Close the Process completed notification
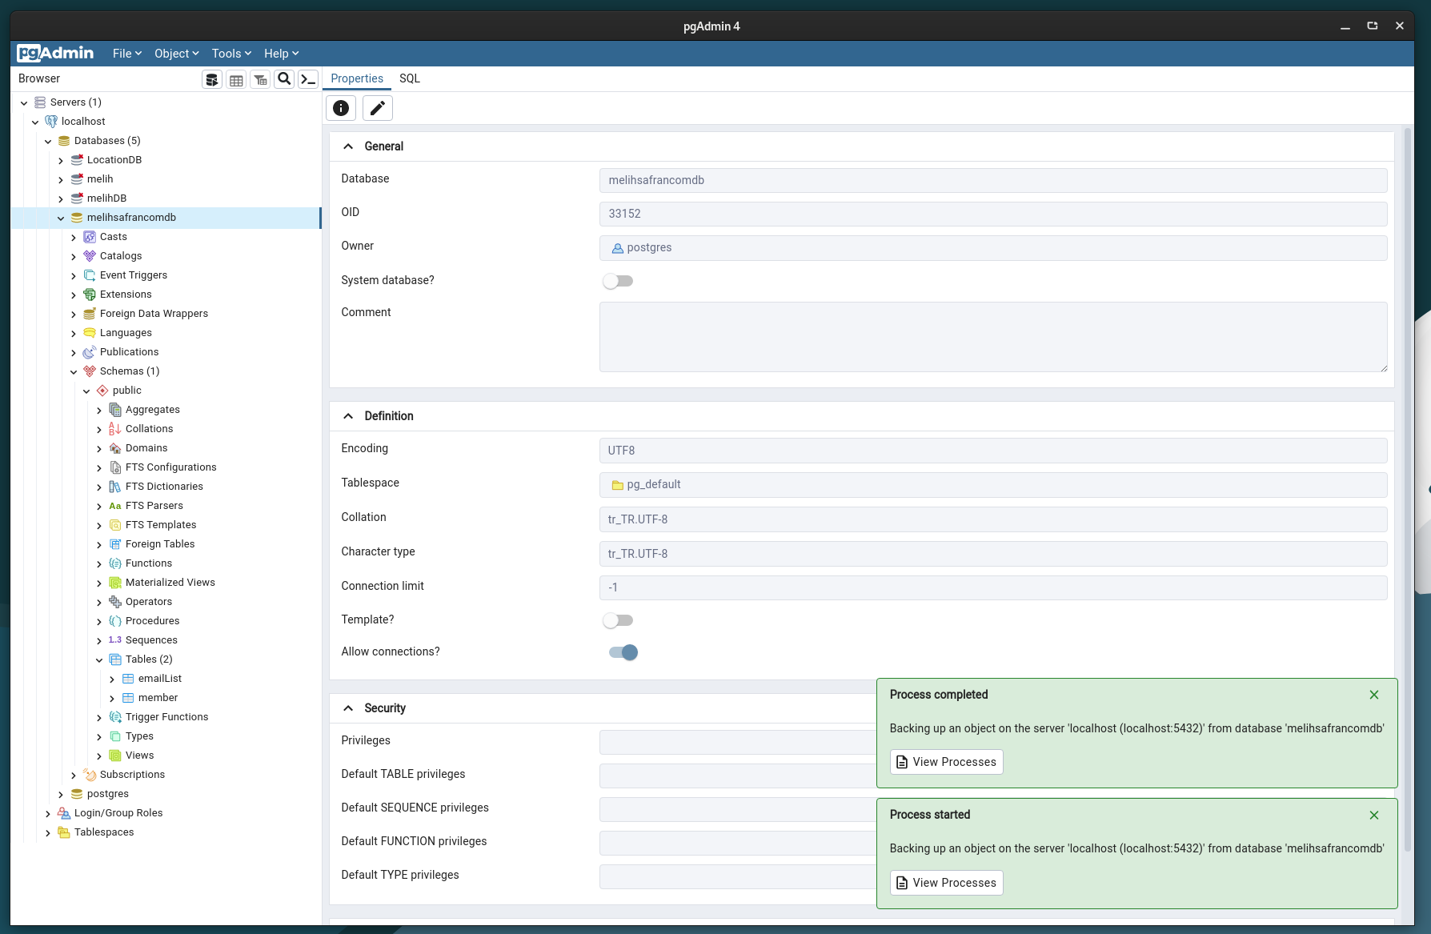 [1374, 695]
